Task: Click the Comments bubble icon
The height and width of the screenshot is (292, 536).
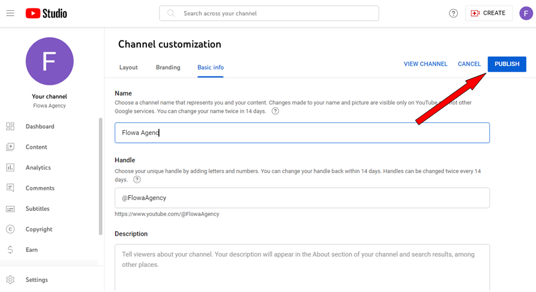Action: click(x=10, y=188)
